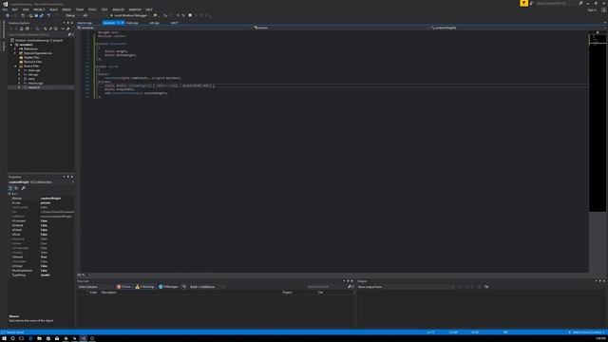The width and height of the screenshot is (608, 342).
Task: Open File Explorer from the taskbar
Action: (x=39, y=338)
